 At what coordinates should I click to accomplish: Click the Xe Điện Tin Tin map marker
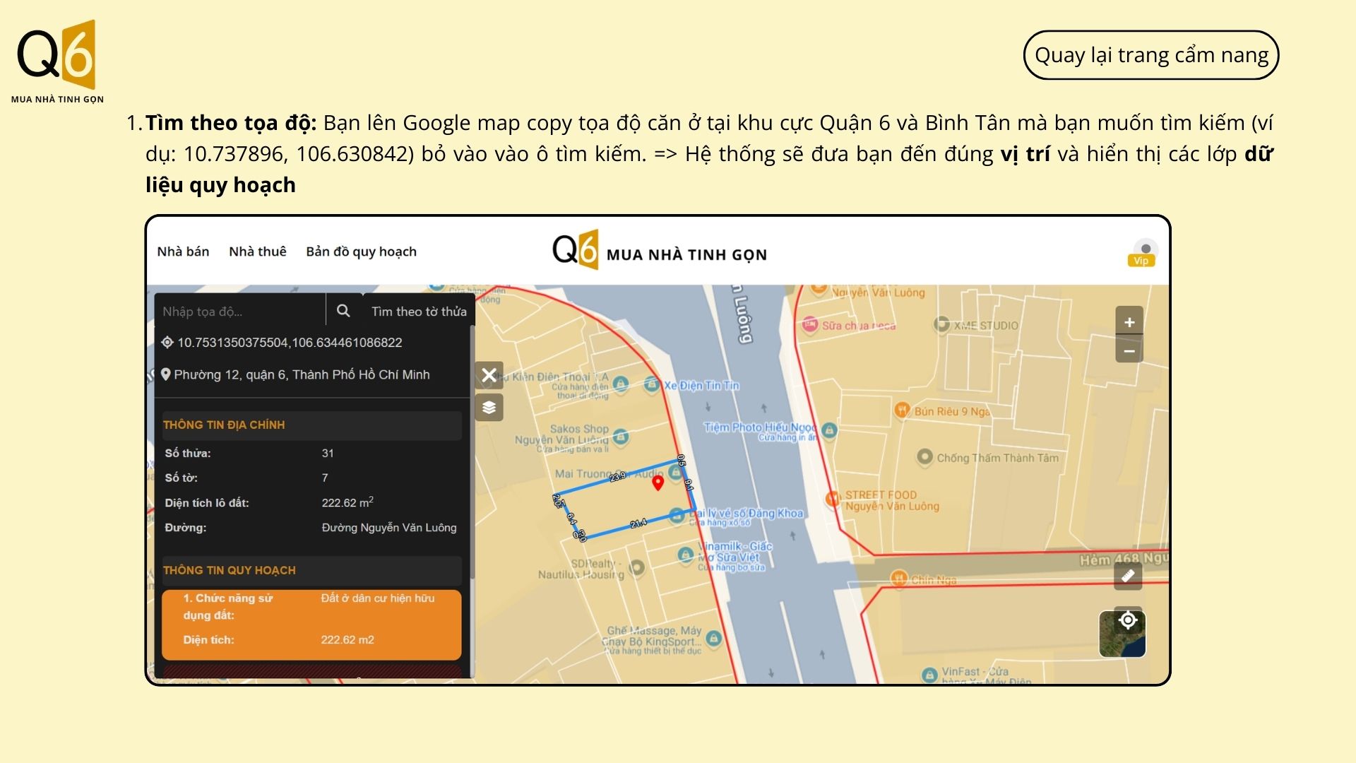(652, 385)
